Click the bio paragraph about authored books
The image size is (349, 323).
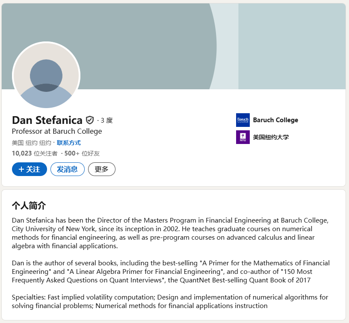[171, 272]
